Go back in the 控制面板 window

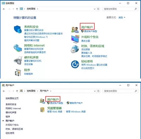coord(4,9)
